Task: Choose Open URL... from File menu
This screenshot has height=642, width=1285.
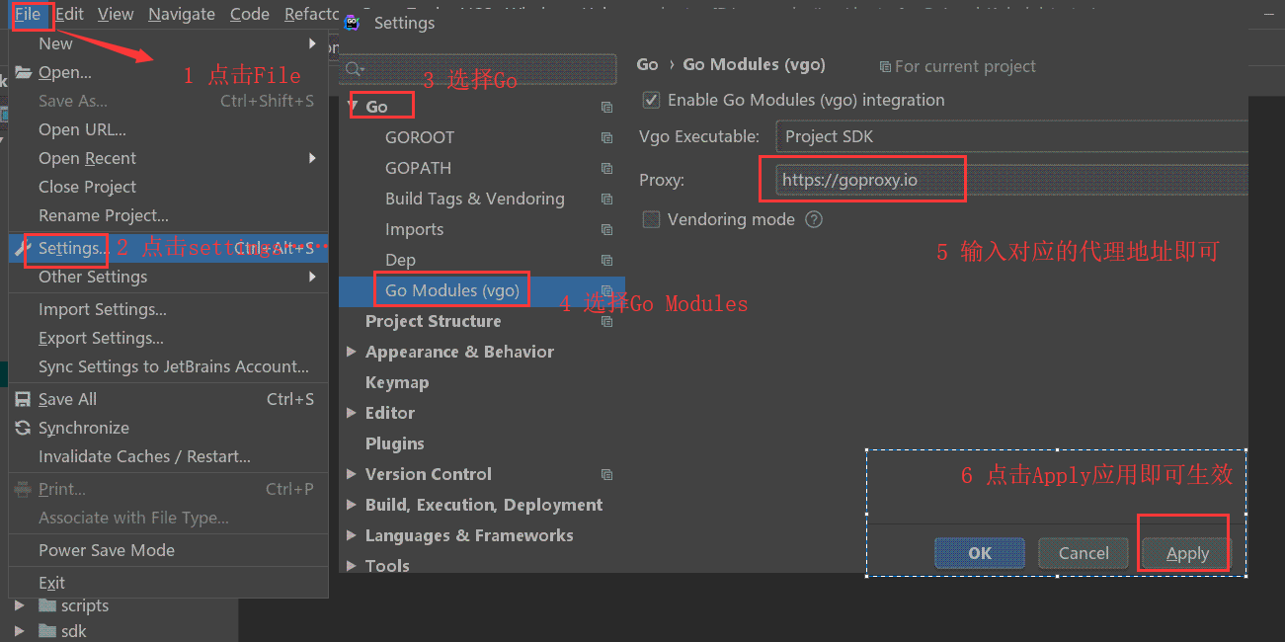Action: click(x=168, y=129)
